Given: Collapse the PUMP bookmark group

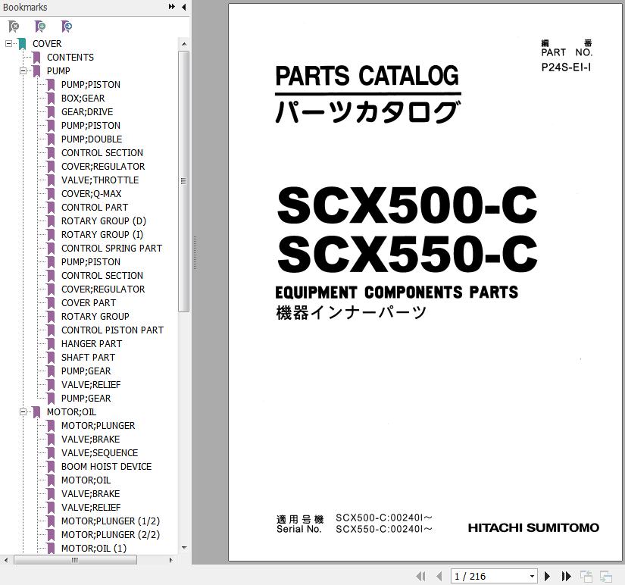Looking at the screenshot, I should [23, 71].
